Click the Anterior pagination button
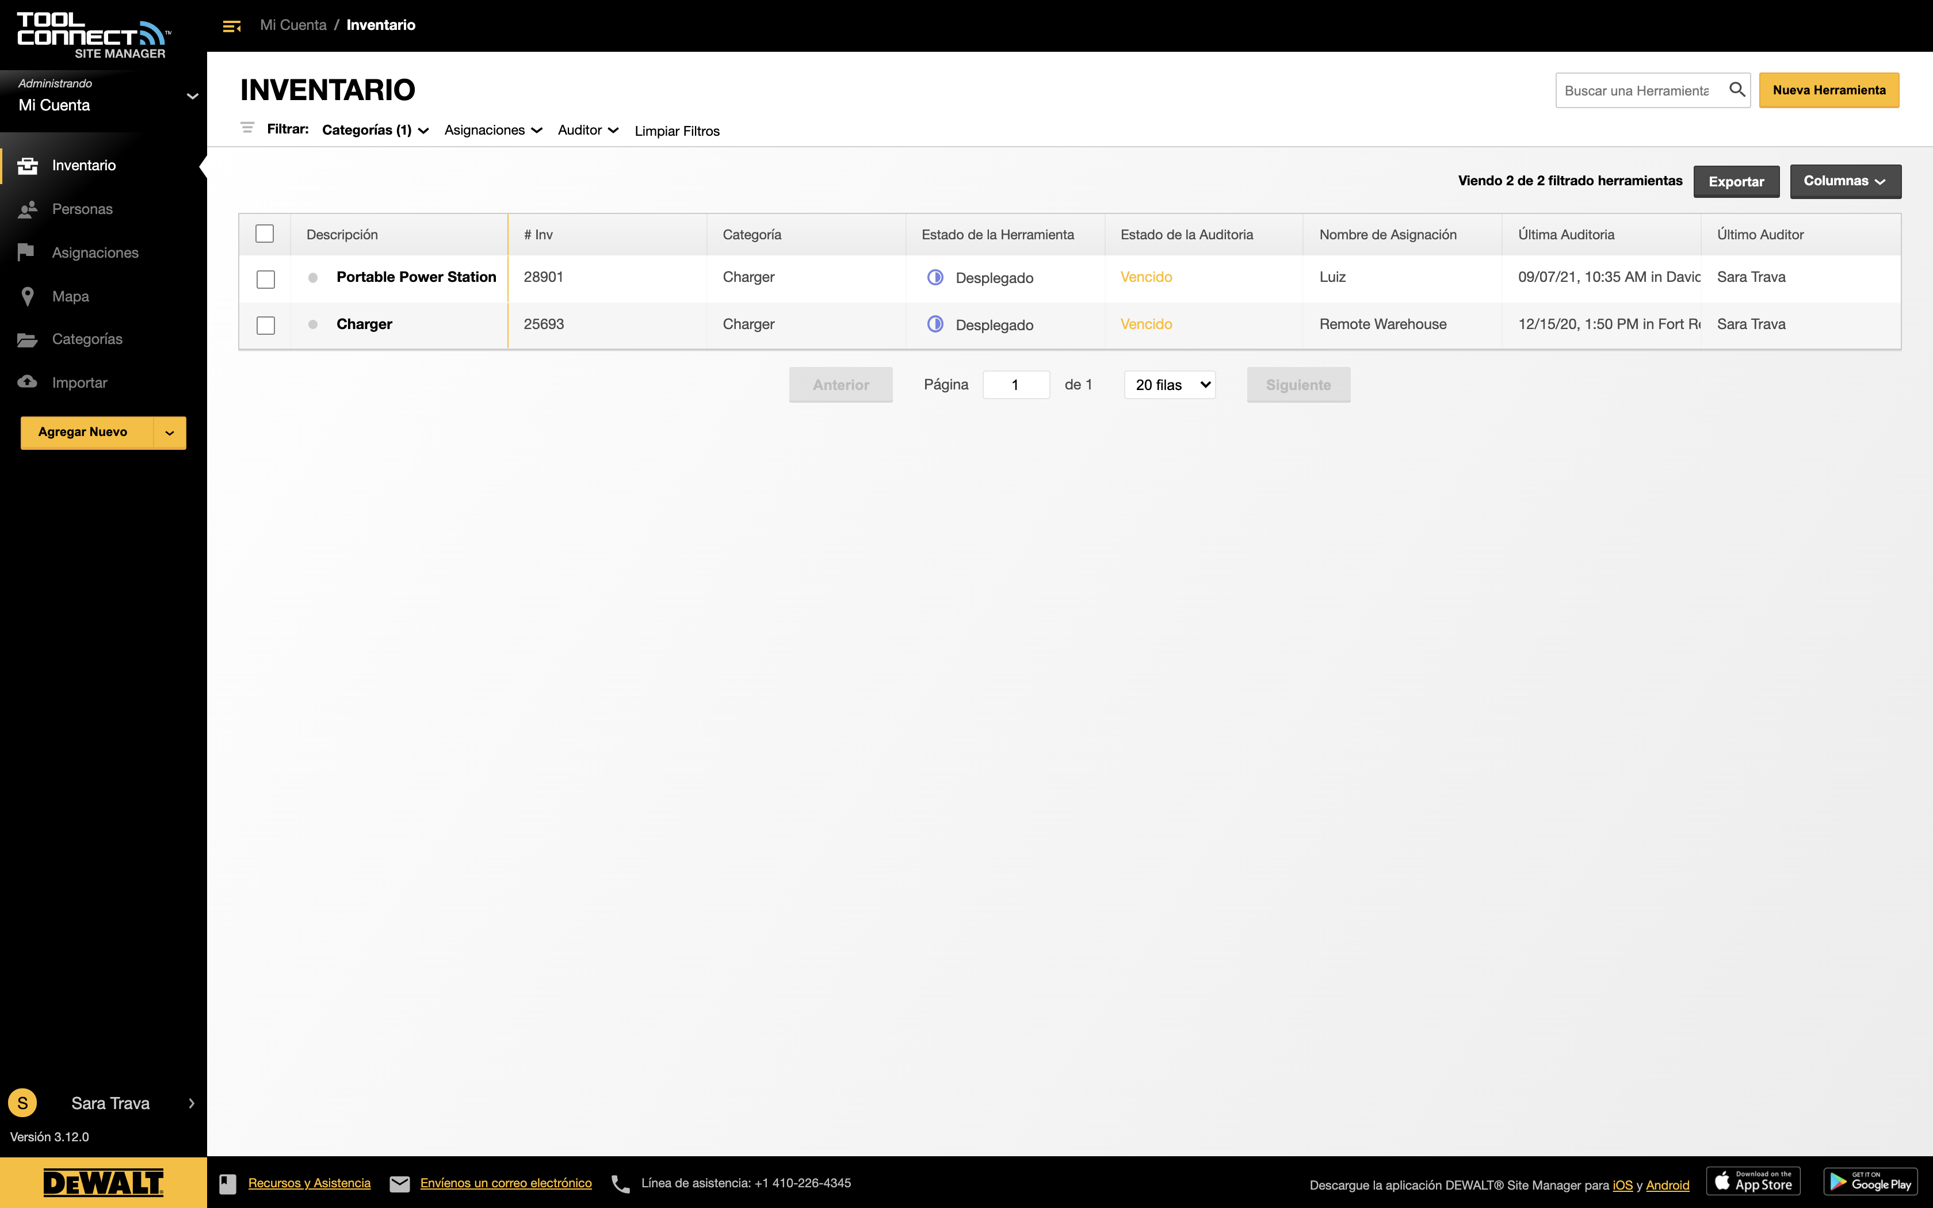The image size is (1933, 1208). [841, 385]
